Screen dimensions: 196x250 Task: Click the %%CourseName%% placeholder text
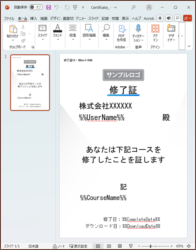[103, 198]
